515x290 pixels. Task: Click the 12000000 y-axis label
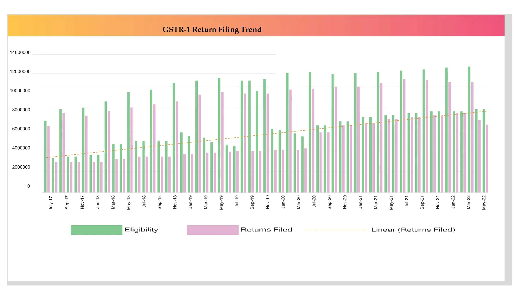click(x=20, y=72)
